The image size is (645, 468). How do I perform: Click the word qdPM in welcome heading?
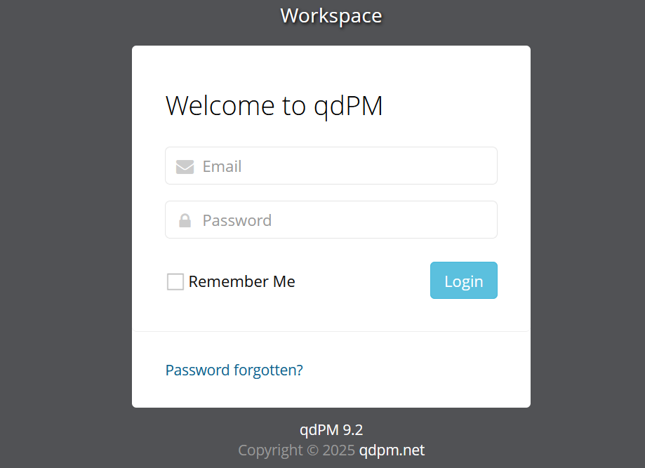[x=348, y=106]
